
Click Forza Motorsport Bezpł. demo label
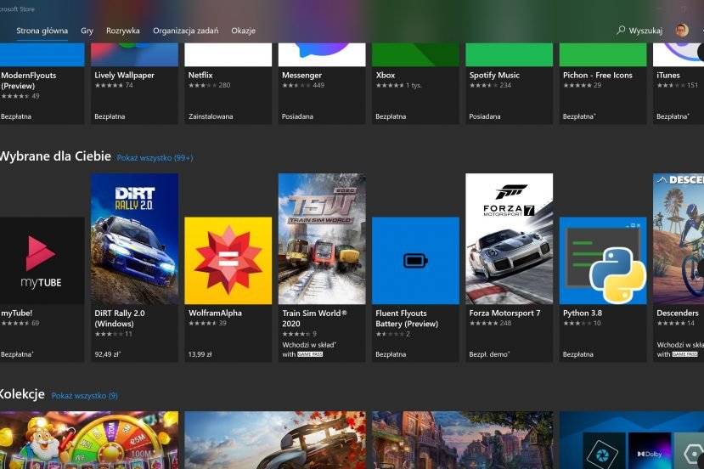tap(489, 354)
